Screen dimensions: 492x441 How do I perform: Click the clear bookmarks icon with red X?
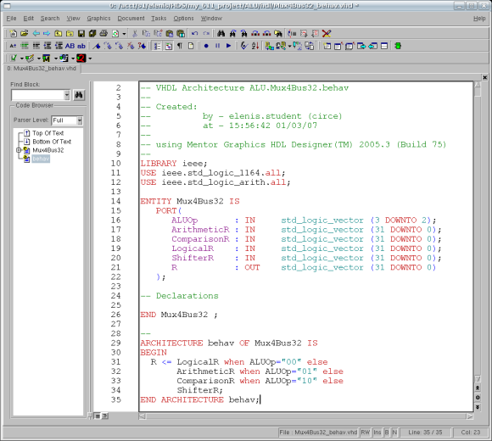coord(131,46)
